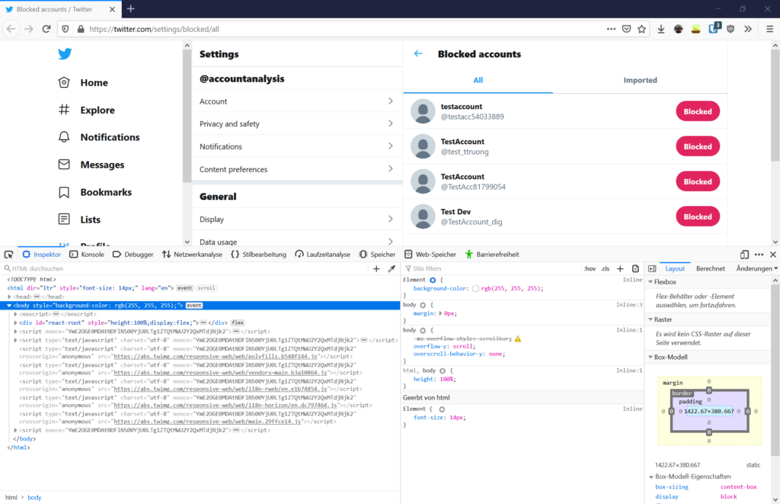
Task: Click the Twitter bird logo
Action: click(x=65, y=54)
